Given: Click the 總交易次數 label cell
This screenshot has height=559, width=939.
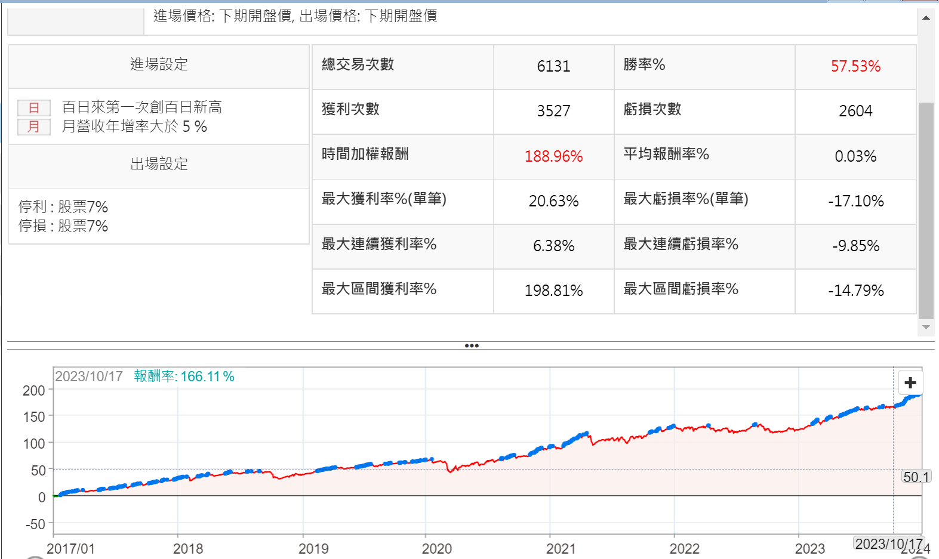Looking at the screenshot, I should pos(358,64).
